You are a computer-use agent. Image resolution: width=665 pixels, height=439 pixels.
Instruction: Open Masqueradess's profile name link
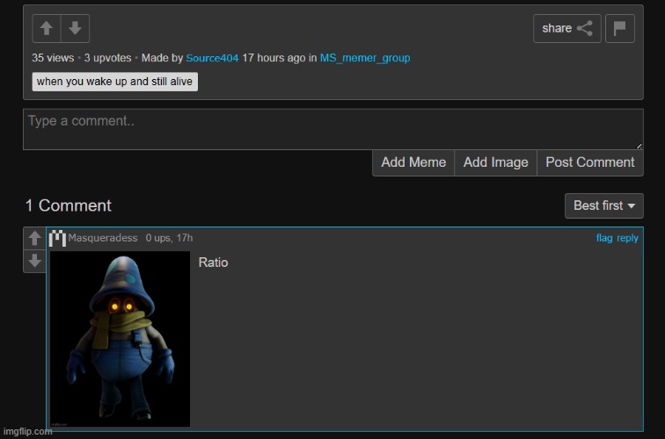click(x=103, y=238)
